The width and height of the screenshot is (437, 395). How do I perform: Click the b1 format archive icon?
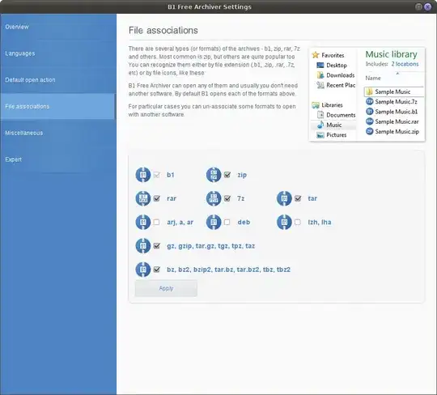(x=143, y=175)
